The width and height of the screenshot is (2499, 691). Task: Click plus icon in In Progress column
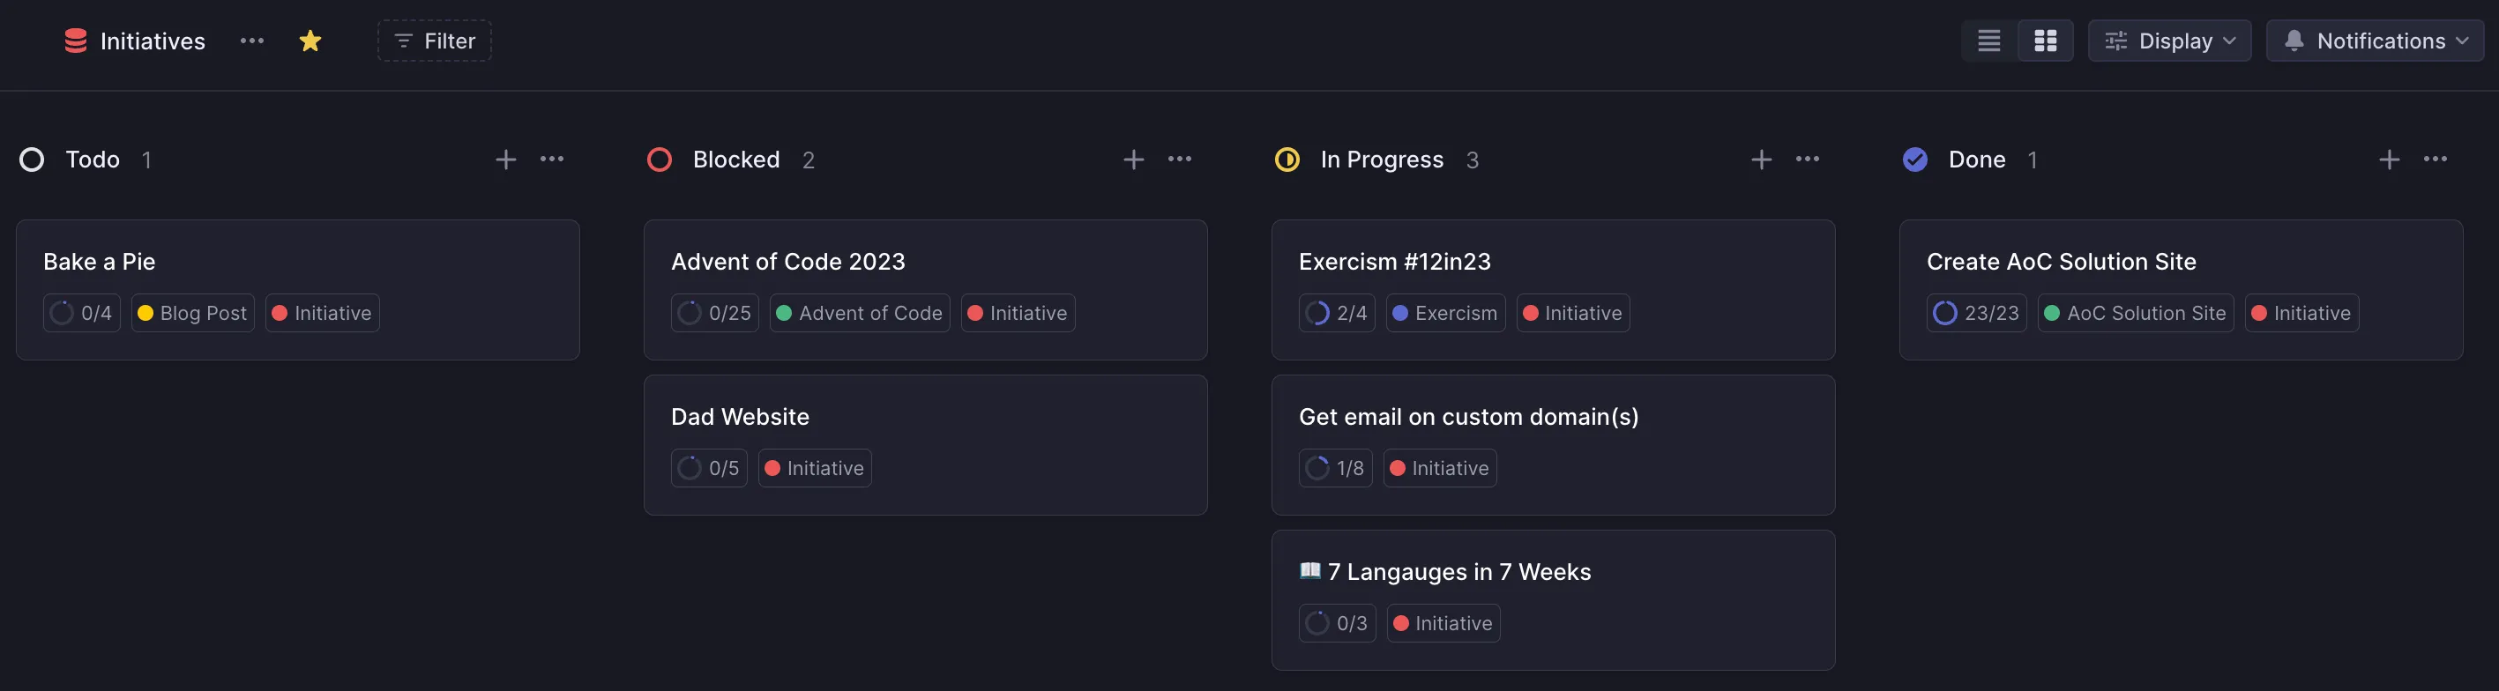(x=1761, y=160)
